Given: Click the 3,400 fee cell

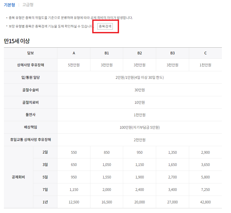Looking at the screenshot, I should [x=173, y=190].
